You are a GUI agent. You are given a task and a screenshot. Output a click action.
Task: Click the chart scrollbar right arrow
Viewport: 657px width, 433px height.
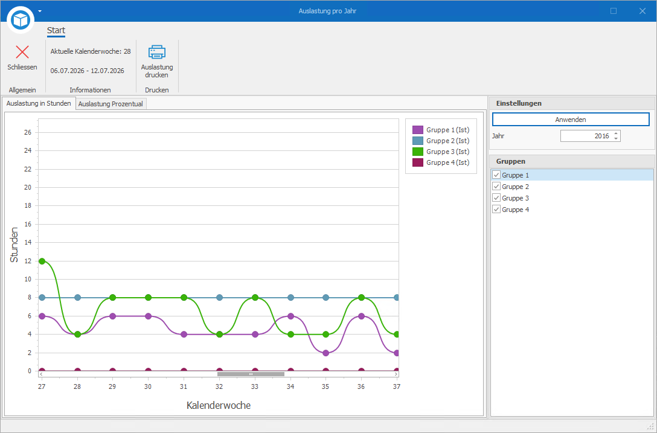coord(396,374)
